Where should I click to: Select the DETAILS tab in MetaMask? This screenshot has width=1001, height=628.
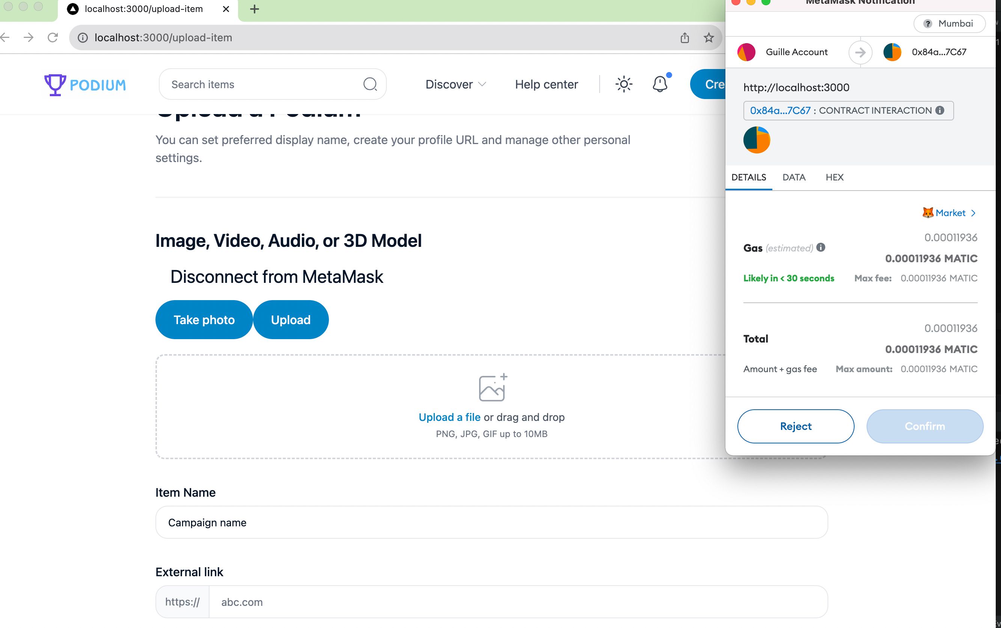coord(748,177)
